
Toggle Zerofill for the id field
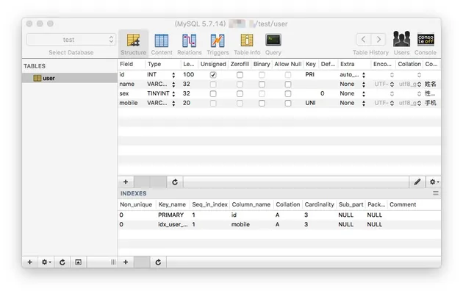(x=240, y=75)
